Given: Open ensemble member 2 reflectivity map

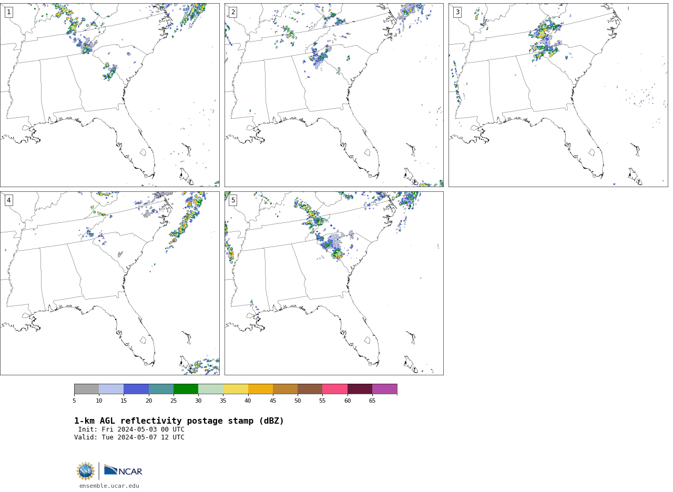Looking at the screenshot, I should pyautogui.click(x=334, y=95).
